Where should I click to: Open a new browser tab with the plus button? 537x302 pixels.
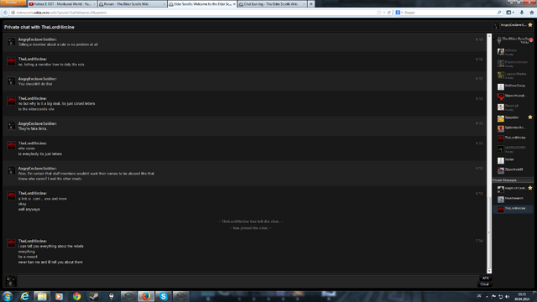tap(311, 4)
